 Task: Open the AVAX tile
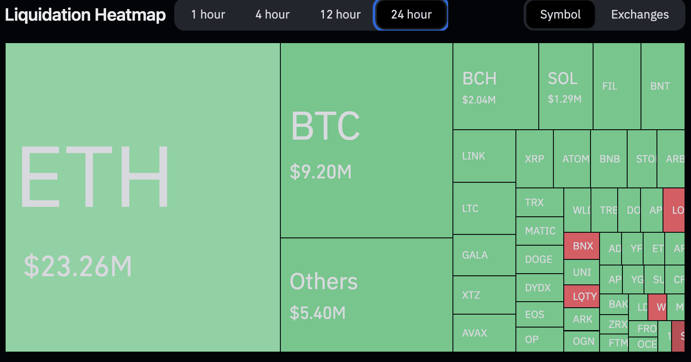(x=484, y=333)
